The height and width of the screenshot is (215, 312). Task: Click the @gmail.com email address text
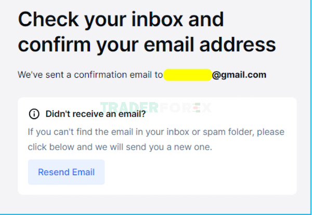[239, 75]
